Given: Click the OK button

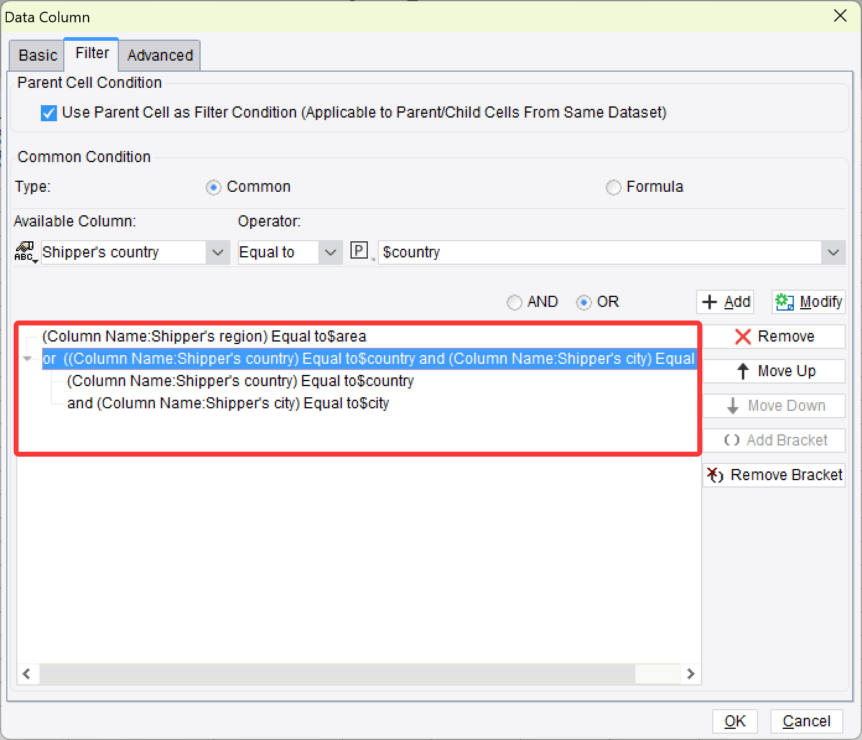Looking at the screenshot, I should tap(734, 721).
